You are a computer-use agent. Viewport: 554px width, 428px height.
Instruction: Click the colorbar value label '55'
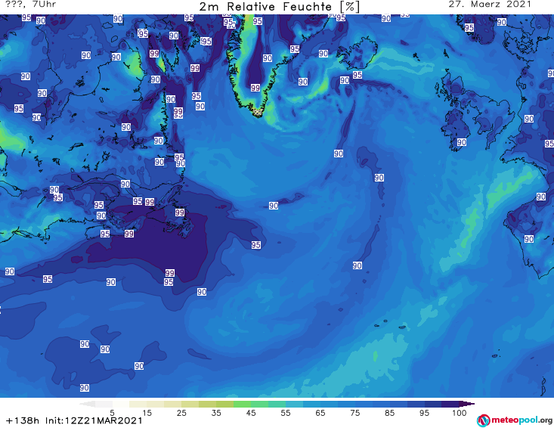pyautogui.click(x=285, y=413)
